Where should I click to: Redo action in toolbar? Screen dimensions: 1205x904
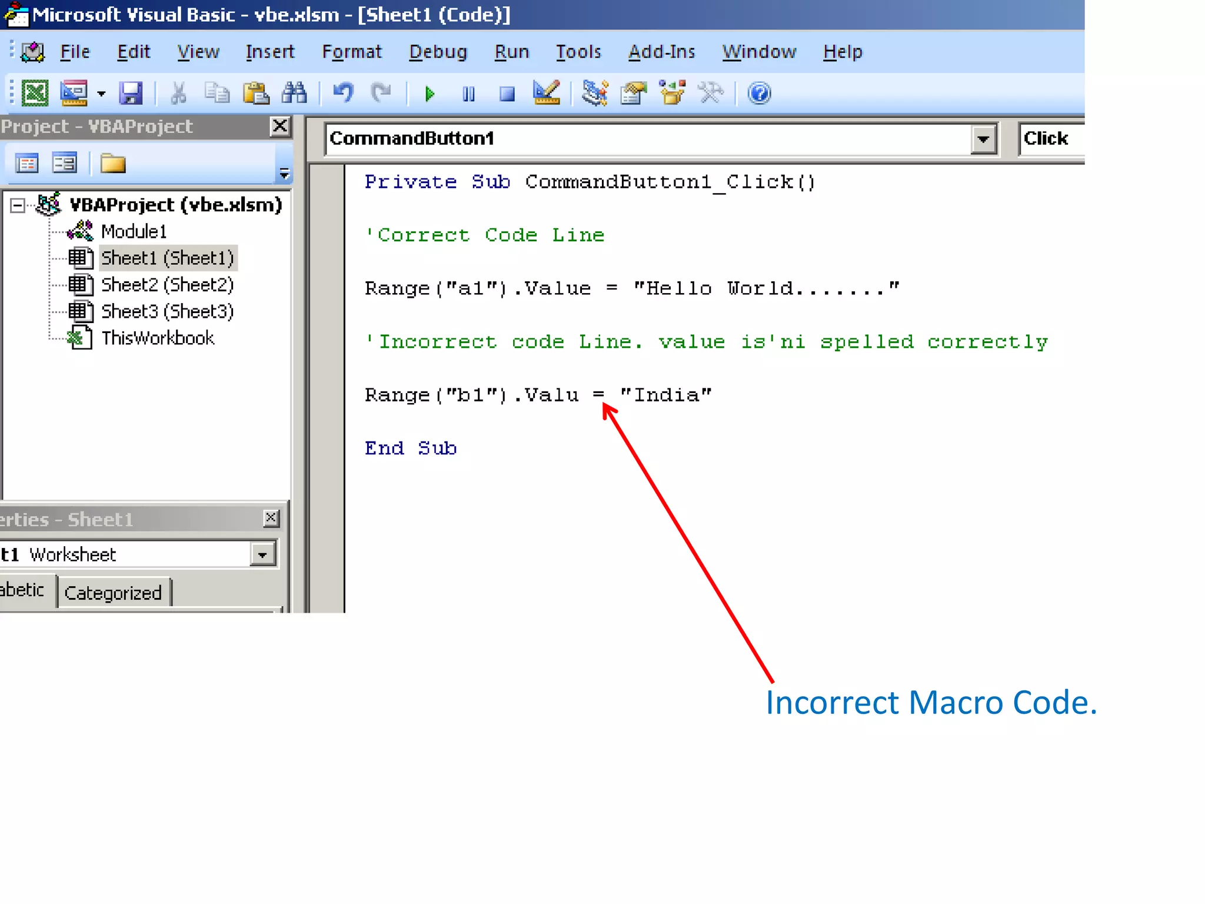coord(381,93)
